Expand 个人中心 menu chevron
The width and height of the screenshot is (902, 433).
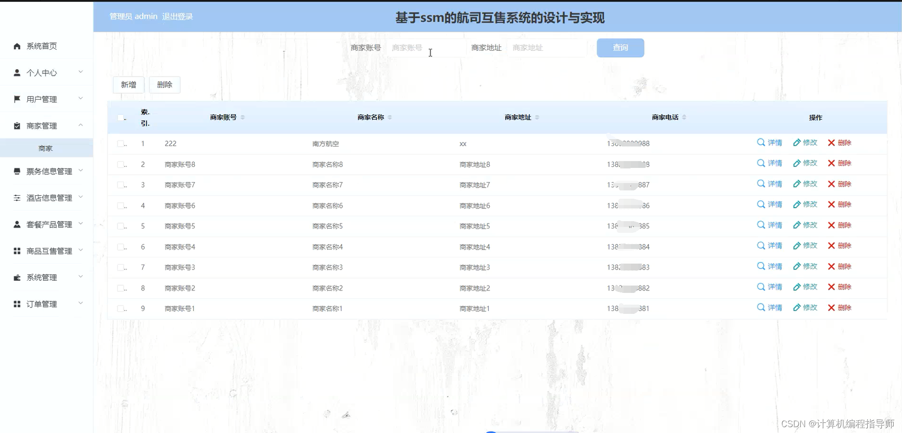click(81, 72)
